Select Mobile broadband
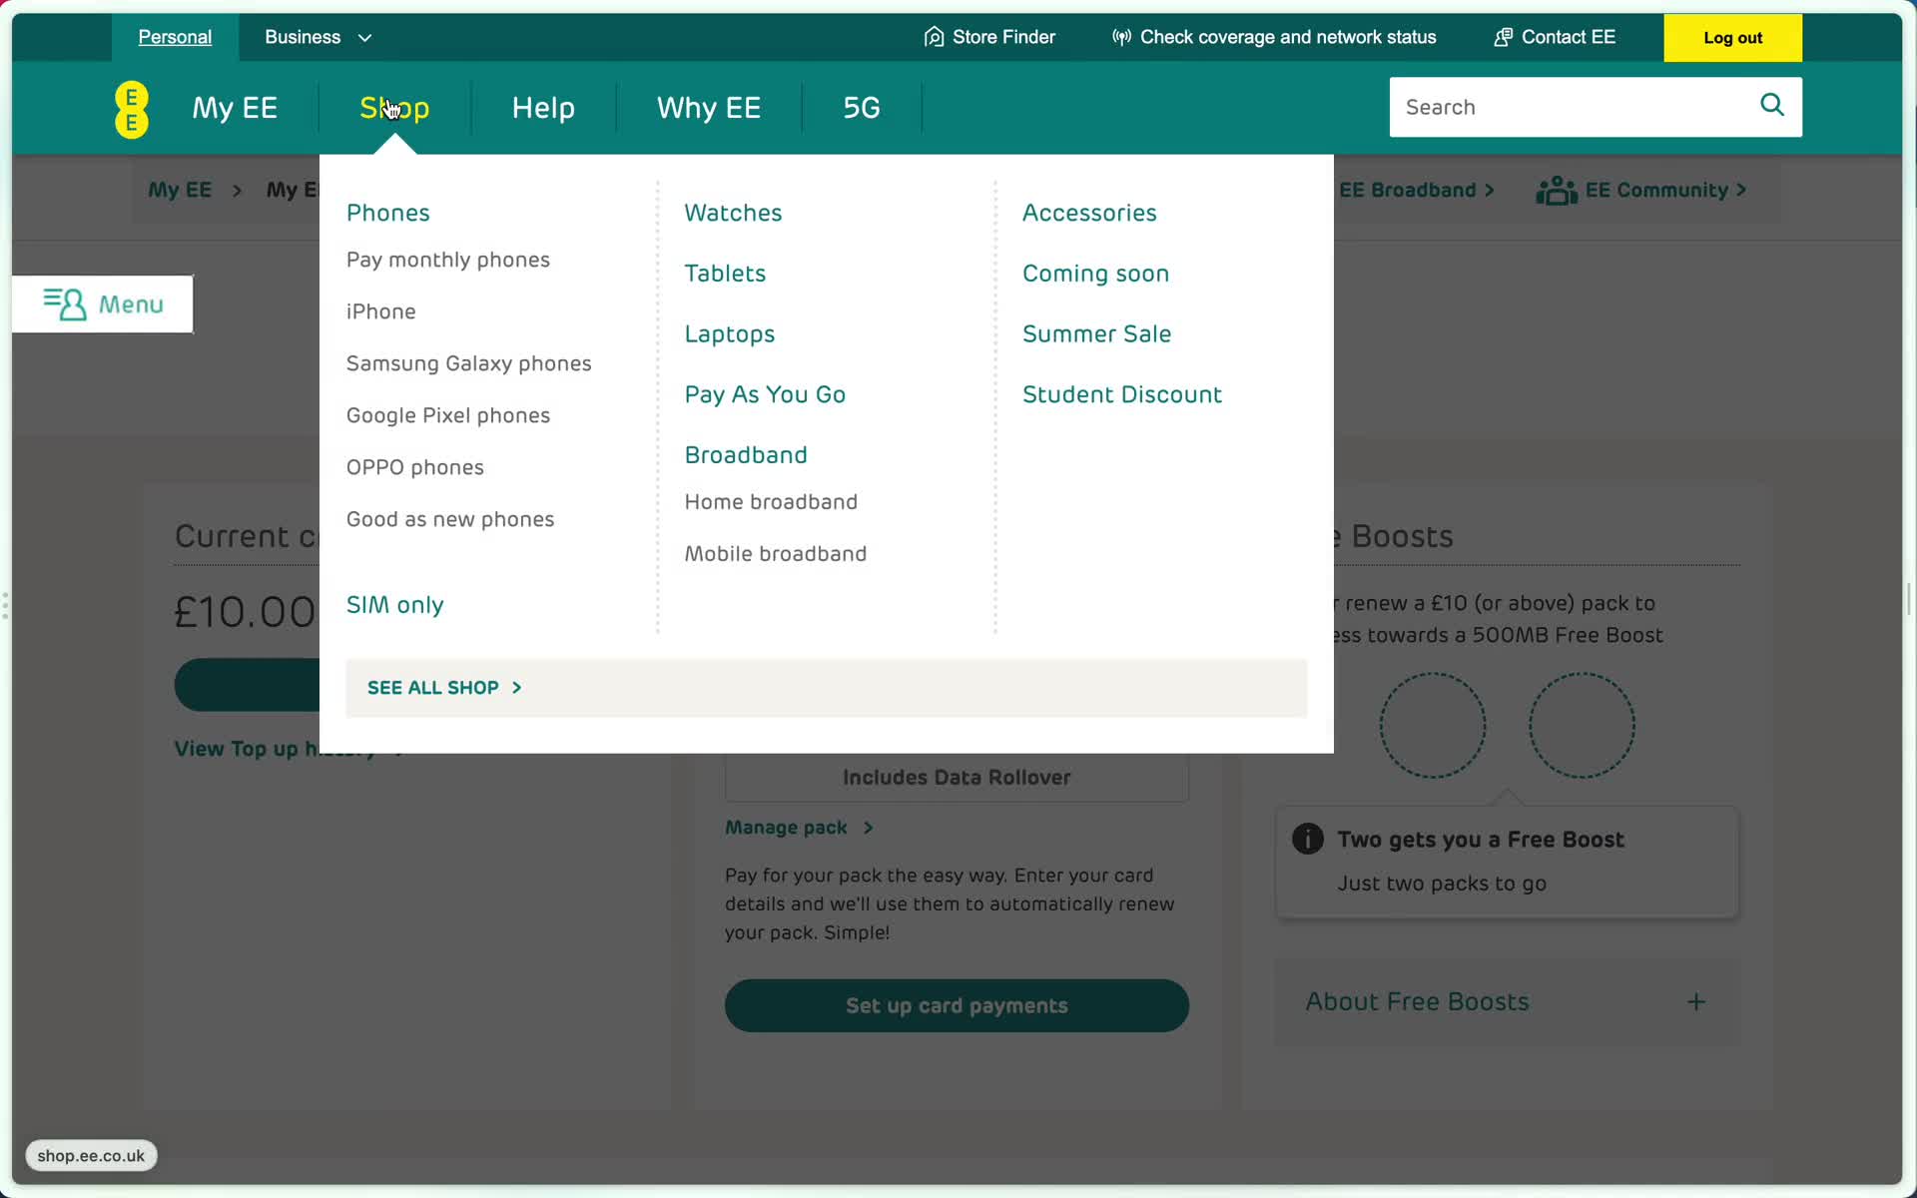Viewport: 1917px width, 1198px height. 775,554
